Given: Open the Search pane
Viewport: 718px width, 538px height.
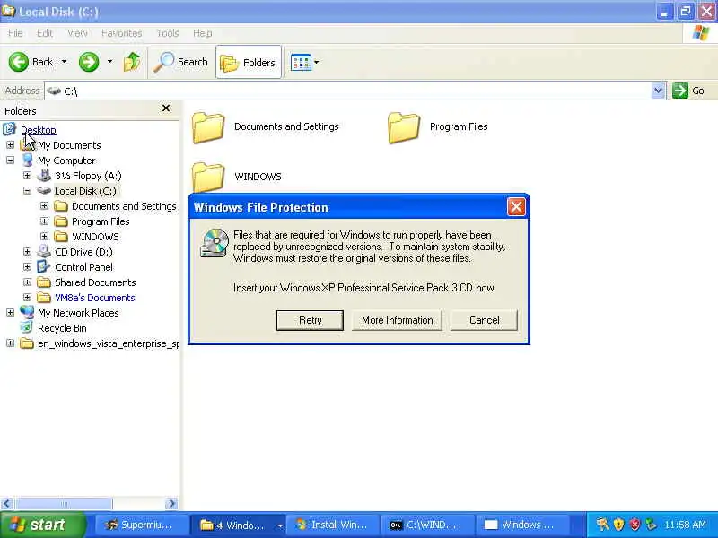Looking at the screenshot, I should coord(181,62).
